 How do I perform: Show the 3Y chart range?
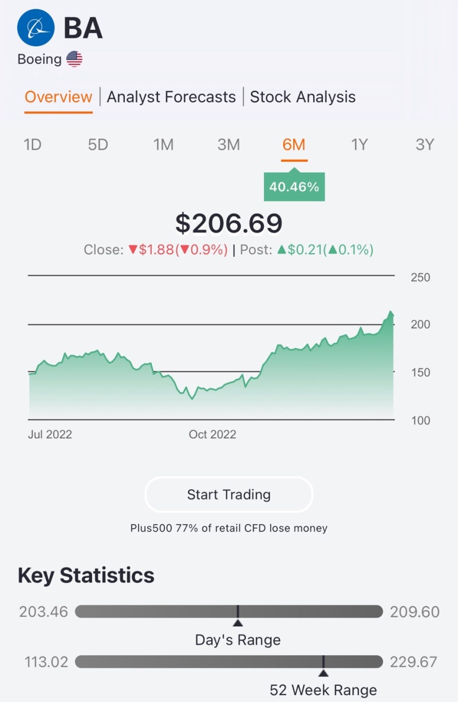point(425,144)
